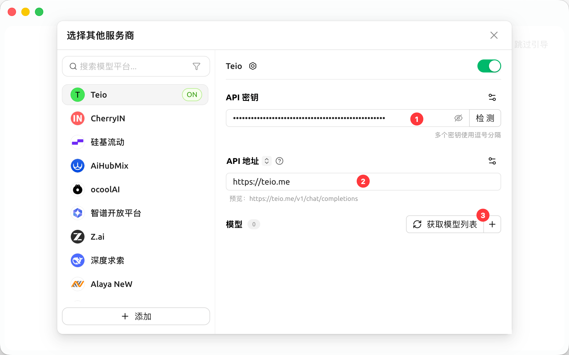Focus the 搜索模型平台 search field

tap(136, 66)
